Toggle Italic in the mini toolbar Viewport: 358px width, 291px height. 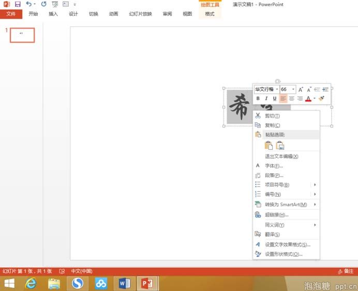coord(266,98)
